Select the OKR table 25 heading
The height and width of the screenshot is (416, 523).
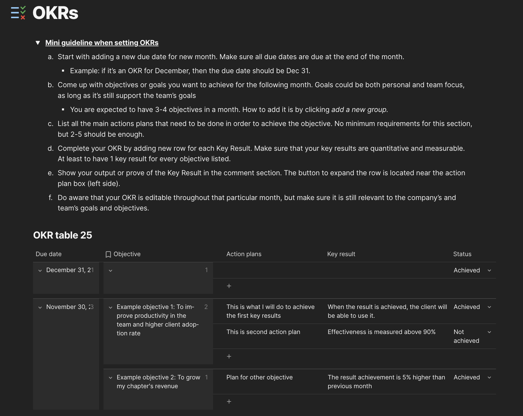[62, 235]
